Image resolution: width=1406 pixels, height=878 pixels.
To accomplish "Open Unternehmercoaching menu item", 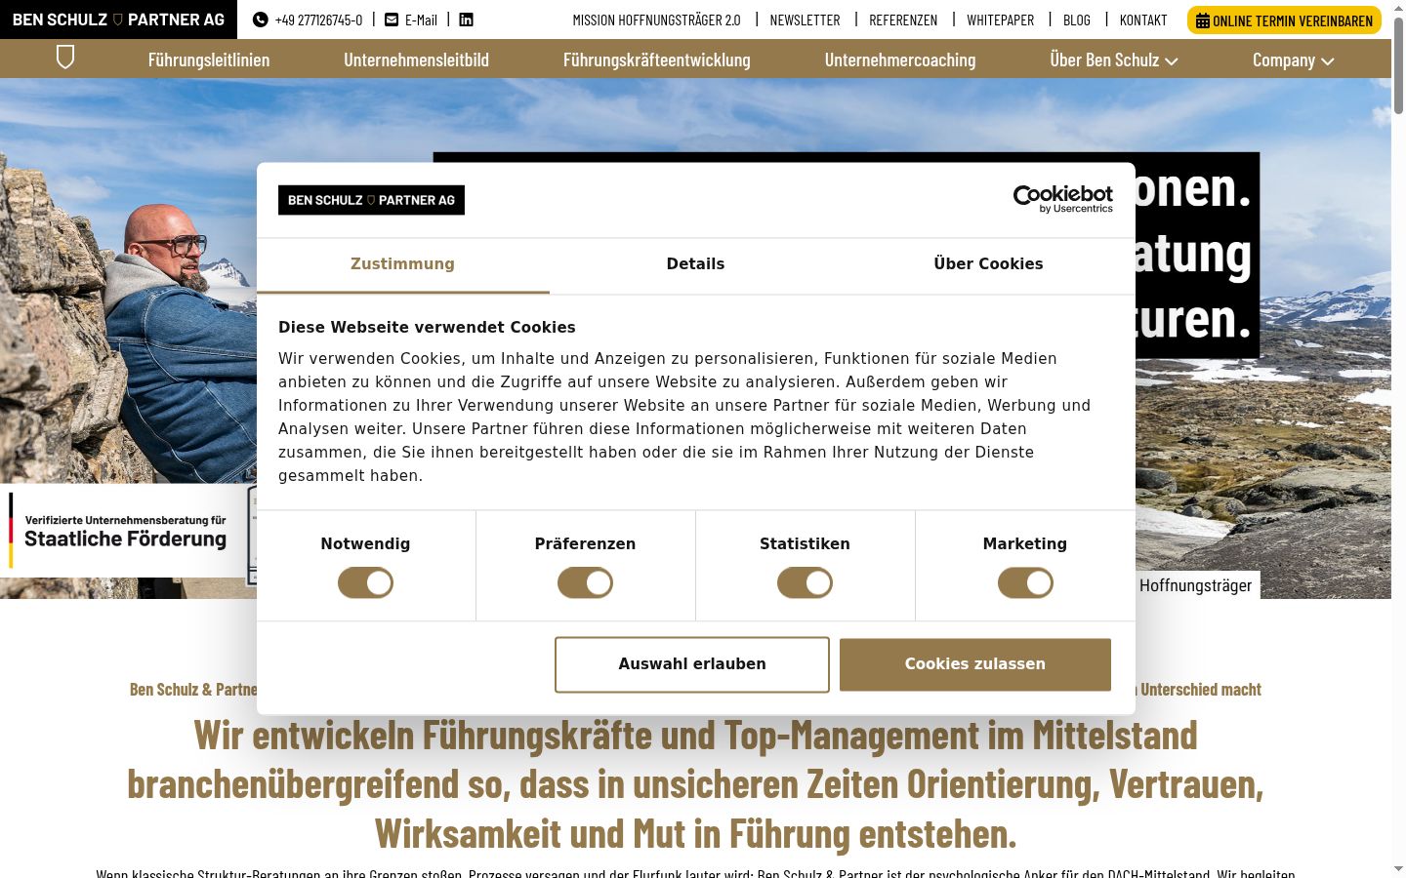I will click(x=900, y=60).
